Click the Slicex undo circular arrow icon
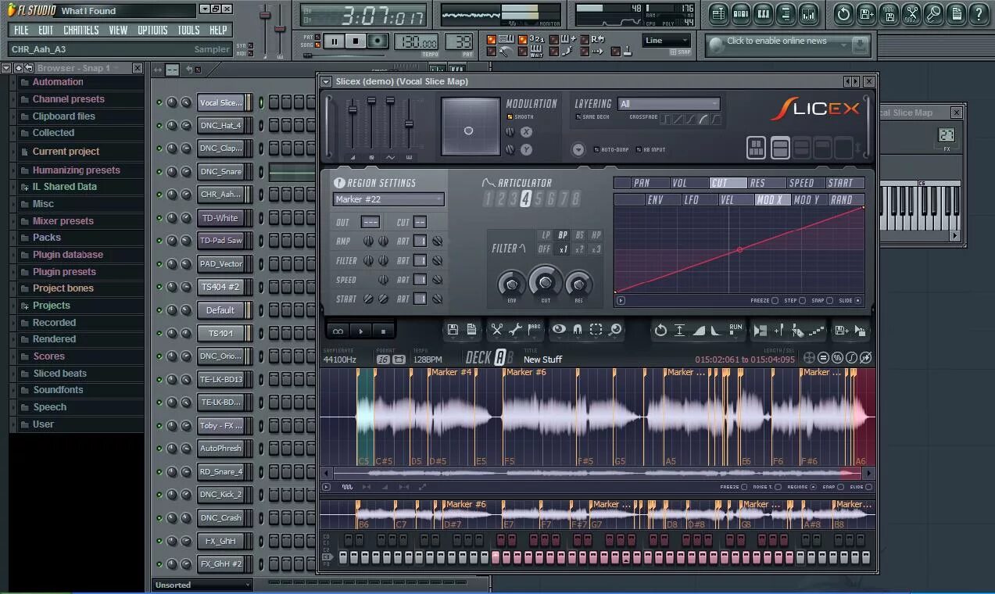 pos(660,330)
